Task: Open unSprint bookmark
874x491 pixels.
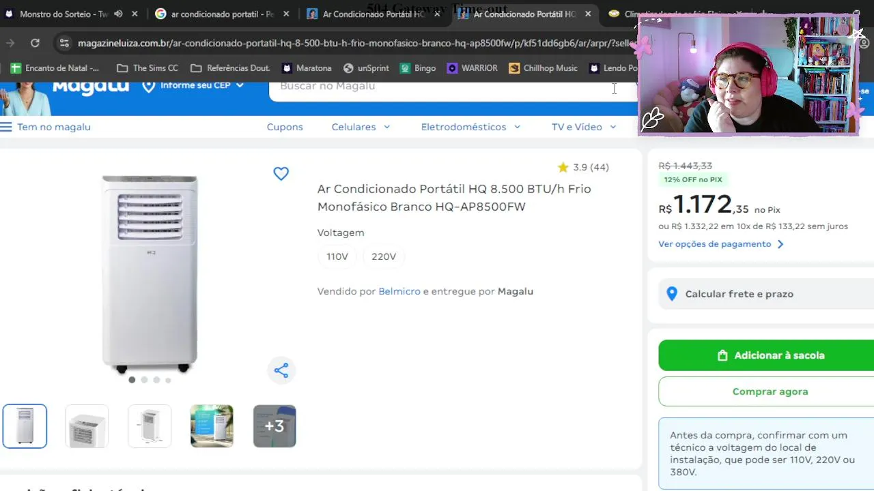Action: (x=366, y=68)
